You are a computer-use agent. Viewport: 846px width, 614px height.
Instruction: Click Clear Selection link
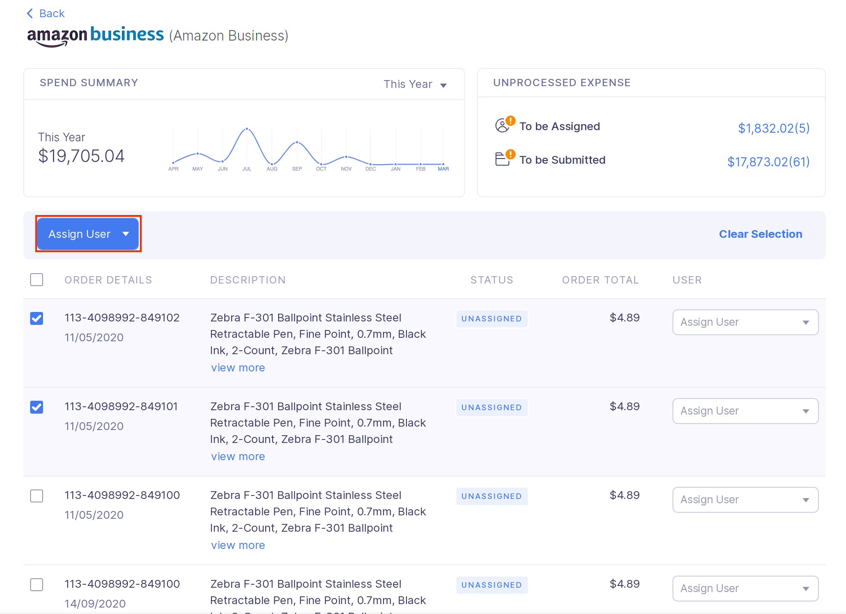click(x=760, y=234)
